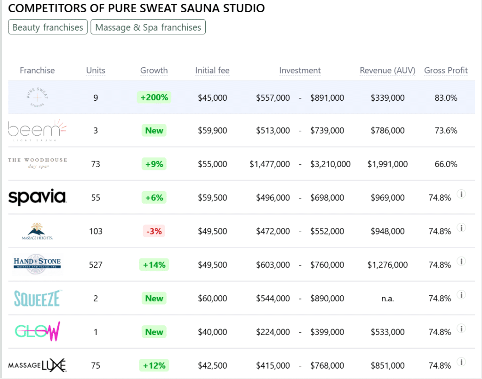Viewport: 482px width, 379px height.
Task: Click the New growth badge in Glow row
Action: point(154,331)
